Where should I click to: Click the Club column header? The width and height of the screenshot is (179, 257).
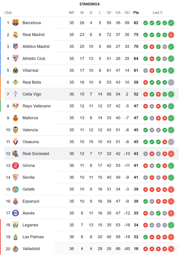[x=8, y=13]
